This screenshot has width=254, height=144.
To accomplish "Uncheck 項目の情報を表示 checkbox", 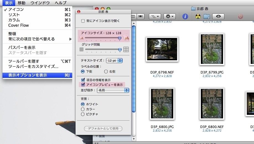I will [83, 80].
